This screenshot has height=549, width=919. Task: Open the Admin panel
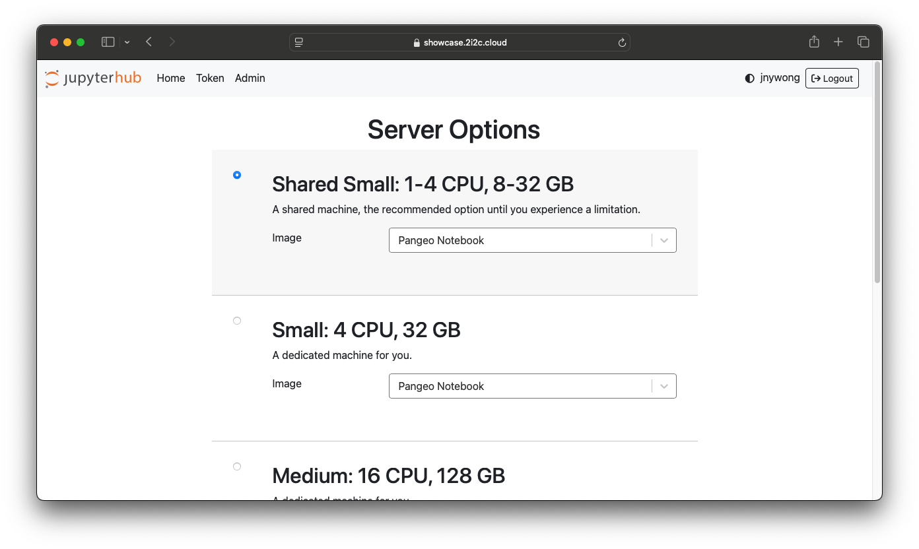pos(250,78)
